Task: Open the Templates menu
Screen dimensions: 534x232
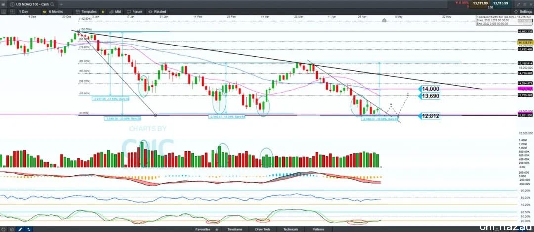Action: pos(87,11)
